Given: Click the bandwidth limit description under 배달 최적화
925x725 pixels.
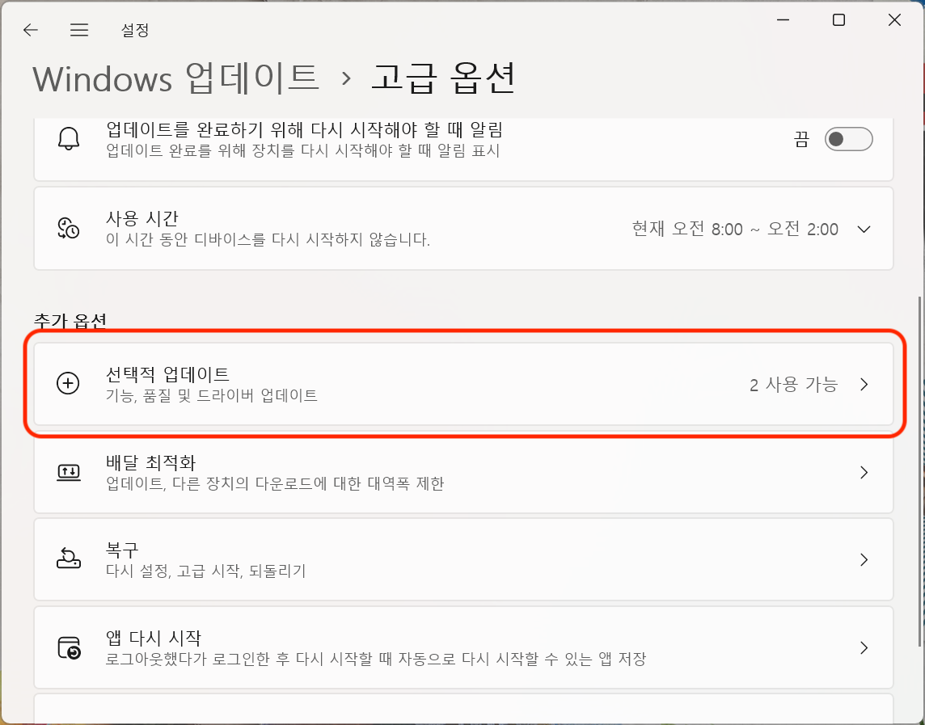Looking at the screenshot, I should (x=275, y=483).
